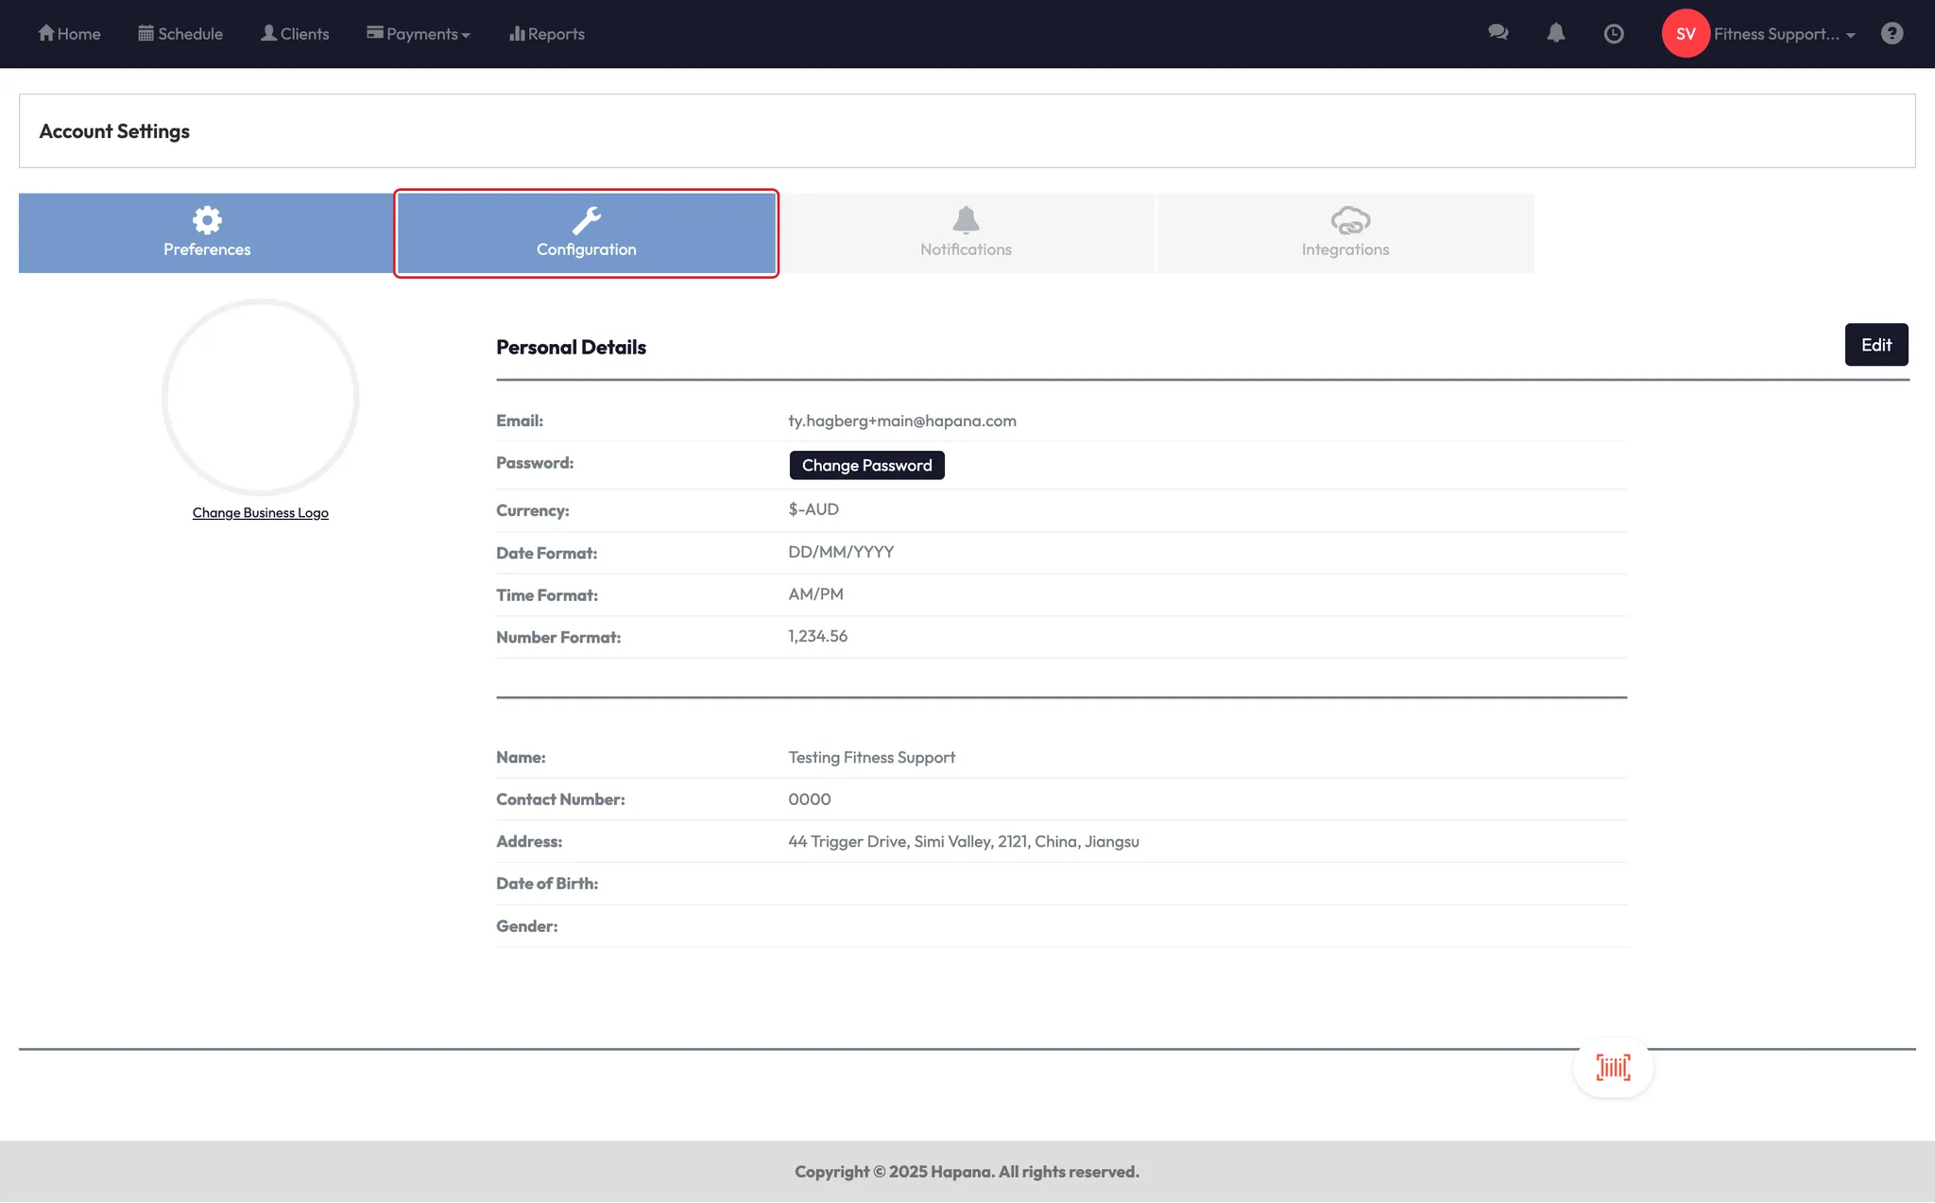Go to the Clients page
1935x1203 pixels.
point(295,34)
